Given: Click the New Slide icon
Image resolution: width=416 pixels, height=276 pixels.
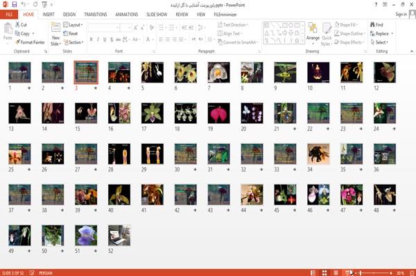Looking at the screenshot, I should [x=55, y=28].
